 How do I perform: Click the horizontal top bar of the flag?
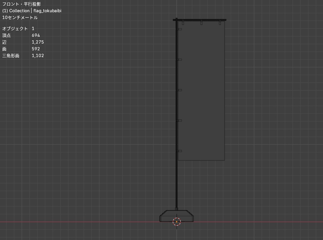[199, 20]
